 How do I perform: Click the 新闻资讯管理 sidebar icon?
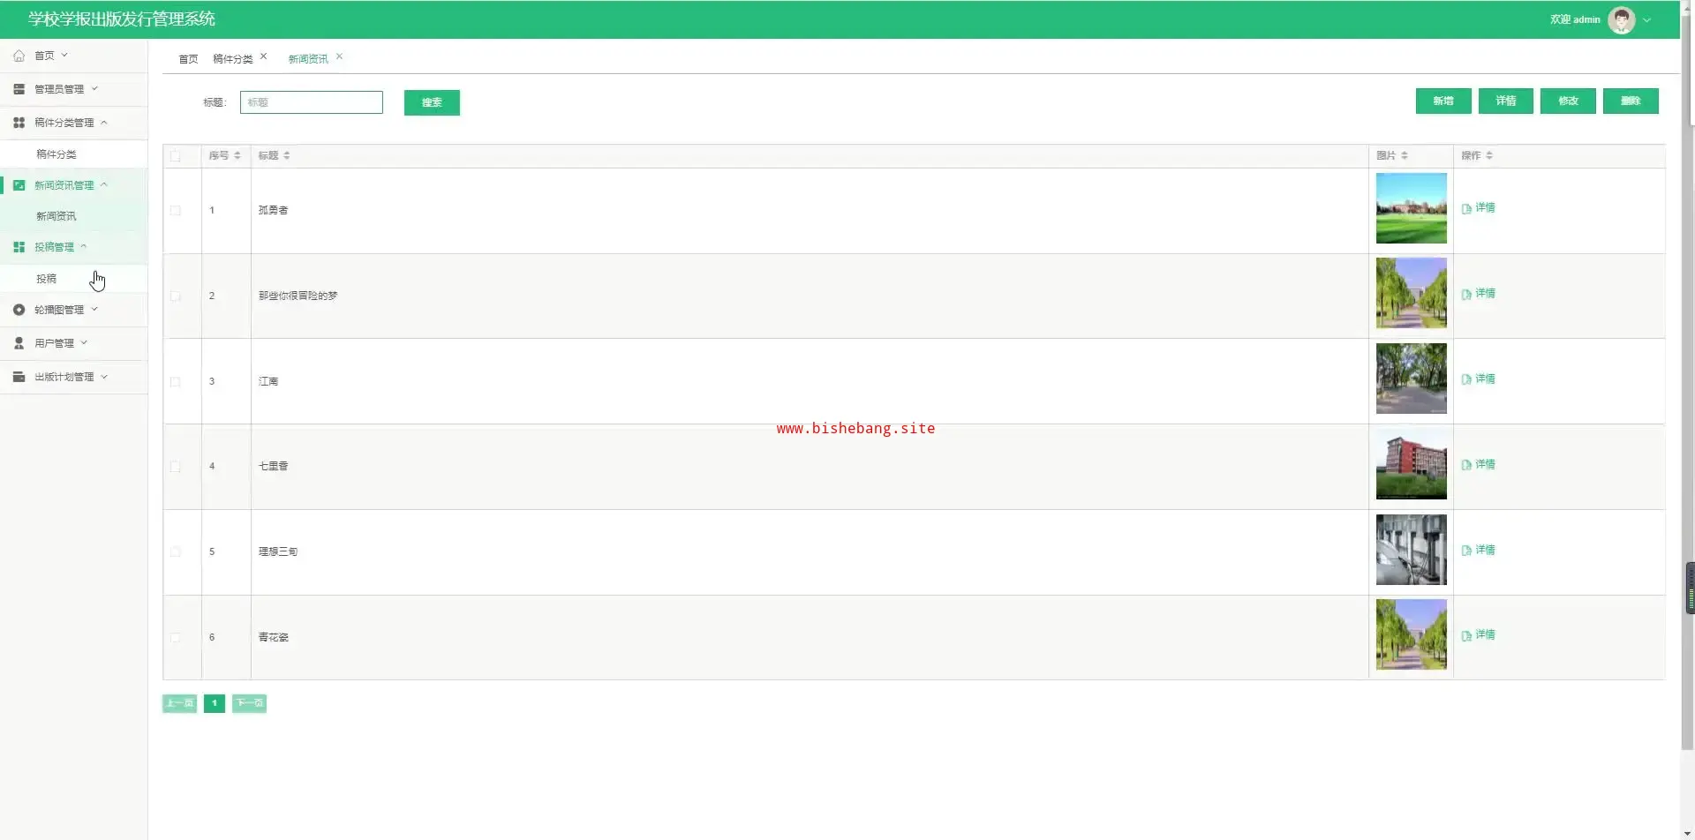coord(19,185)
